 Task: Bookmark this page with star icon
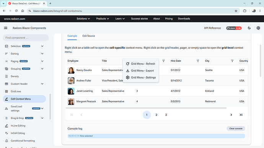click(236, 11)
